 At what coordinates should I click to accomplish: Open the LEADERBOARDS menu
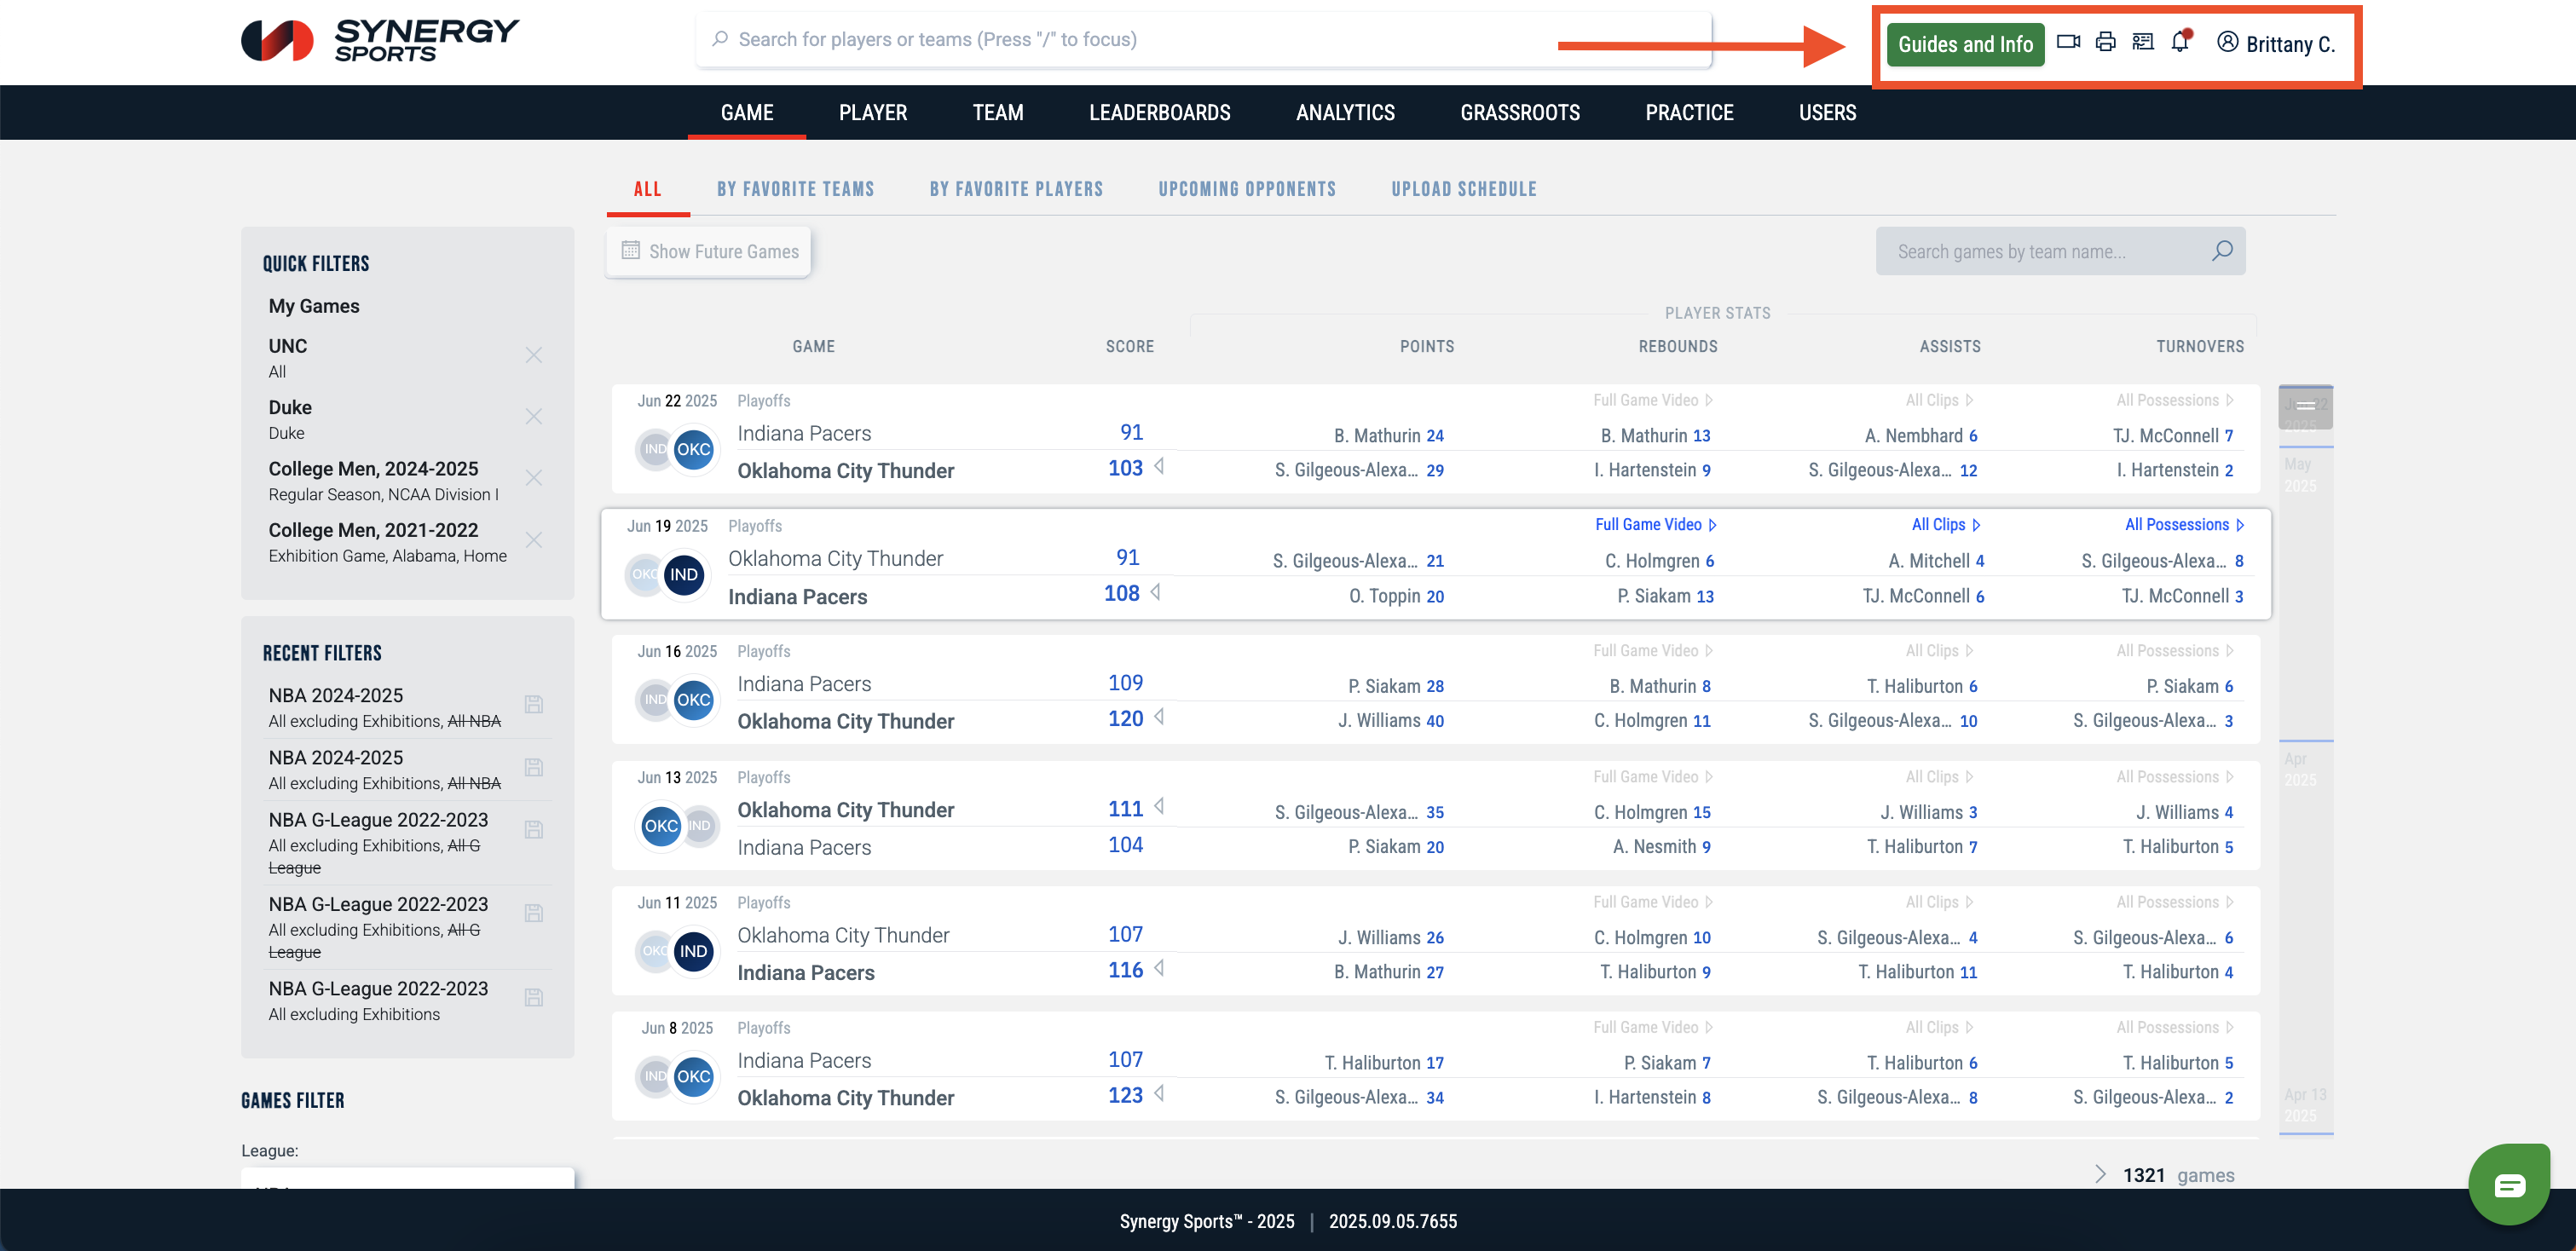(1159, 112)
